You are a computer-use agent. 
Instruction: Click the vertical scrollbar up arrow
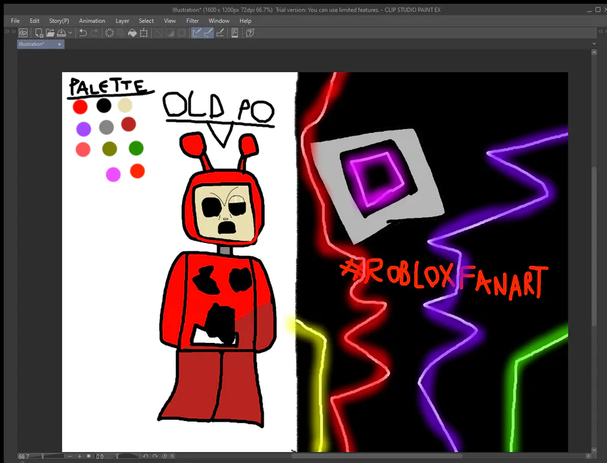tap(594, 52)
